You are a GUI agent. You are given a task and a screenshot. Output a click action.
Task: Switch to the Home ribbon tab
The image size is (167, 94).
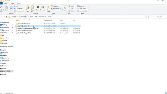tap(6, 3)
